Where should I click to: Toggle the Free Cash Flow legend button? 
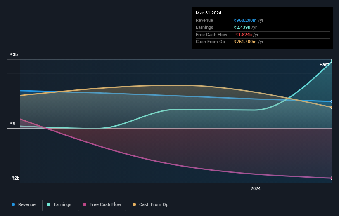tap(102, 205)
